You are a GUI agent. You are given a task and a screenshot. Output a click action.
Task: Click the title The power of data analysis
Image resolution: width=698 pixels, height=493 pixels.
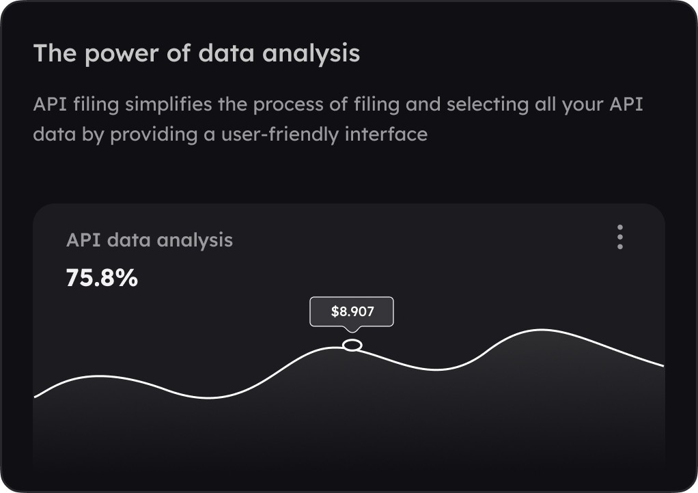(x=197, y=53)
